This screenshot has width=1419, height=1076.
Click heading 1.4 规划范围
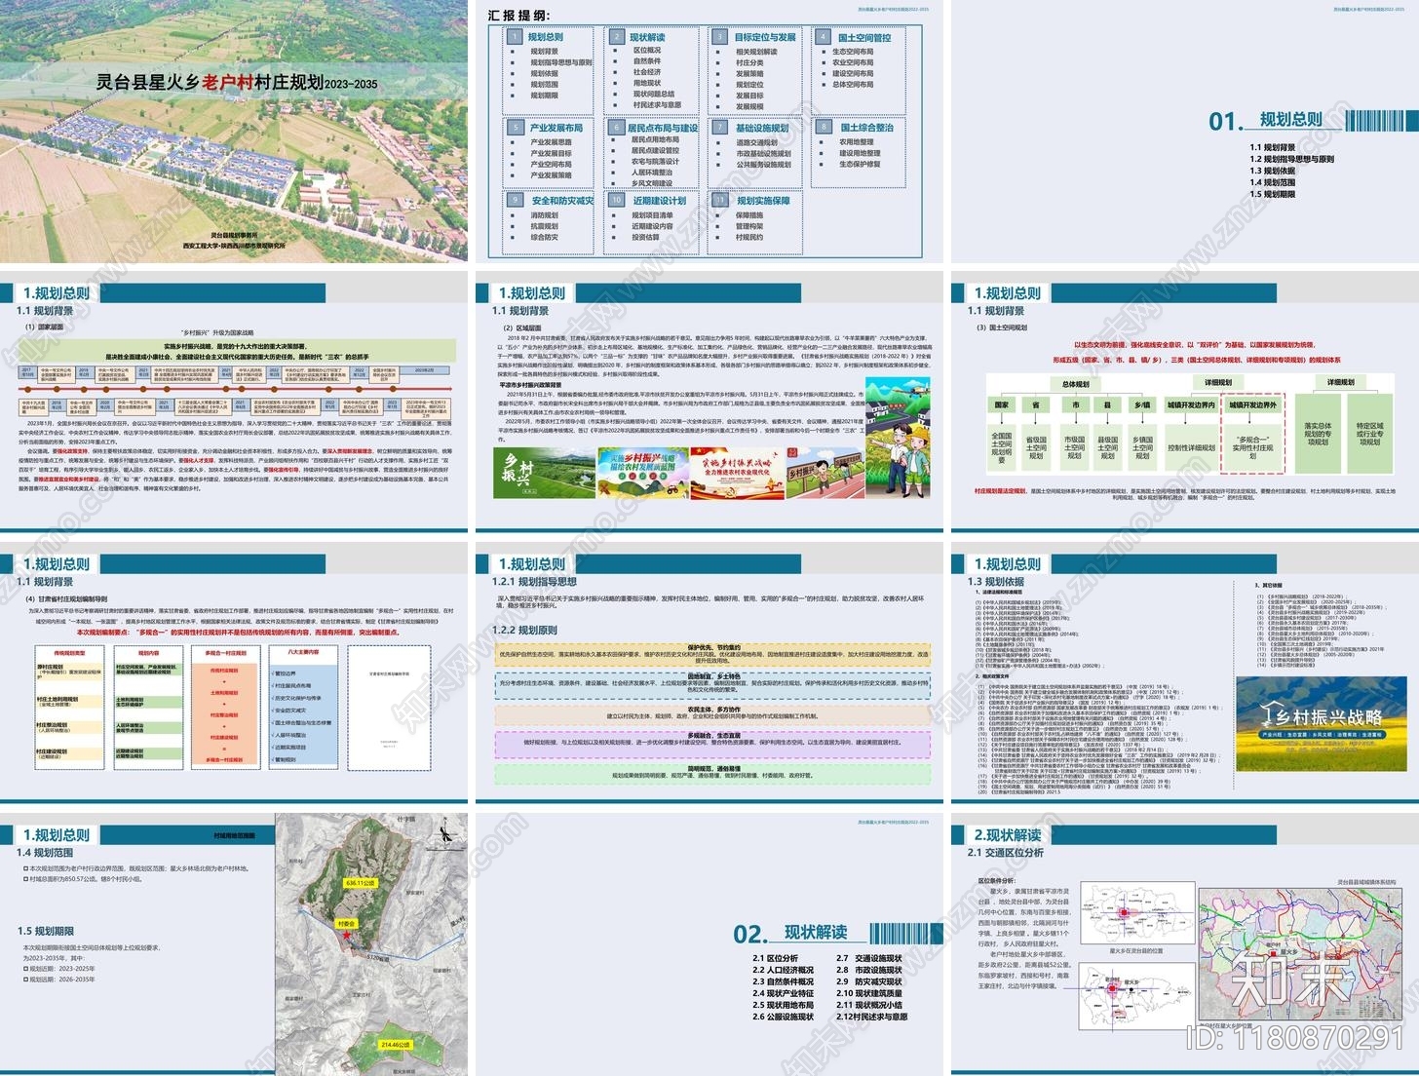pyautogui.click(x=45, y=853)
